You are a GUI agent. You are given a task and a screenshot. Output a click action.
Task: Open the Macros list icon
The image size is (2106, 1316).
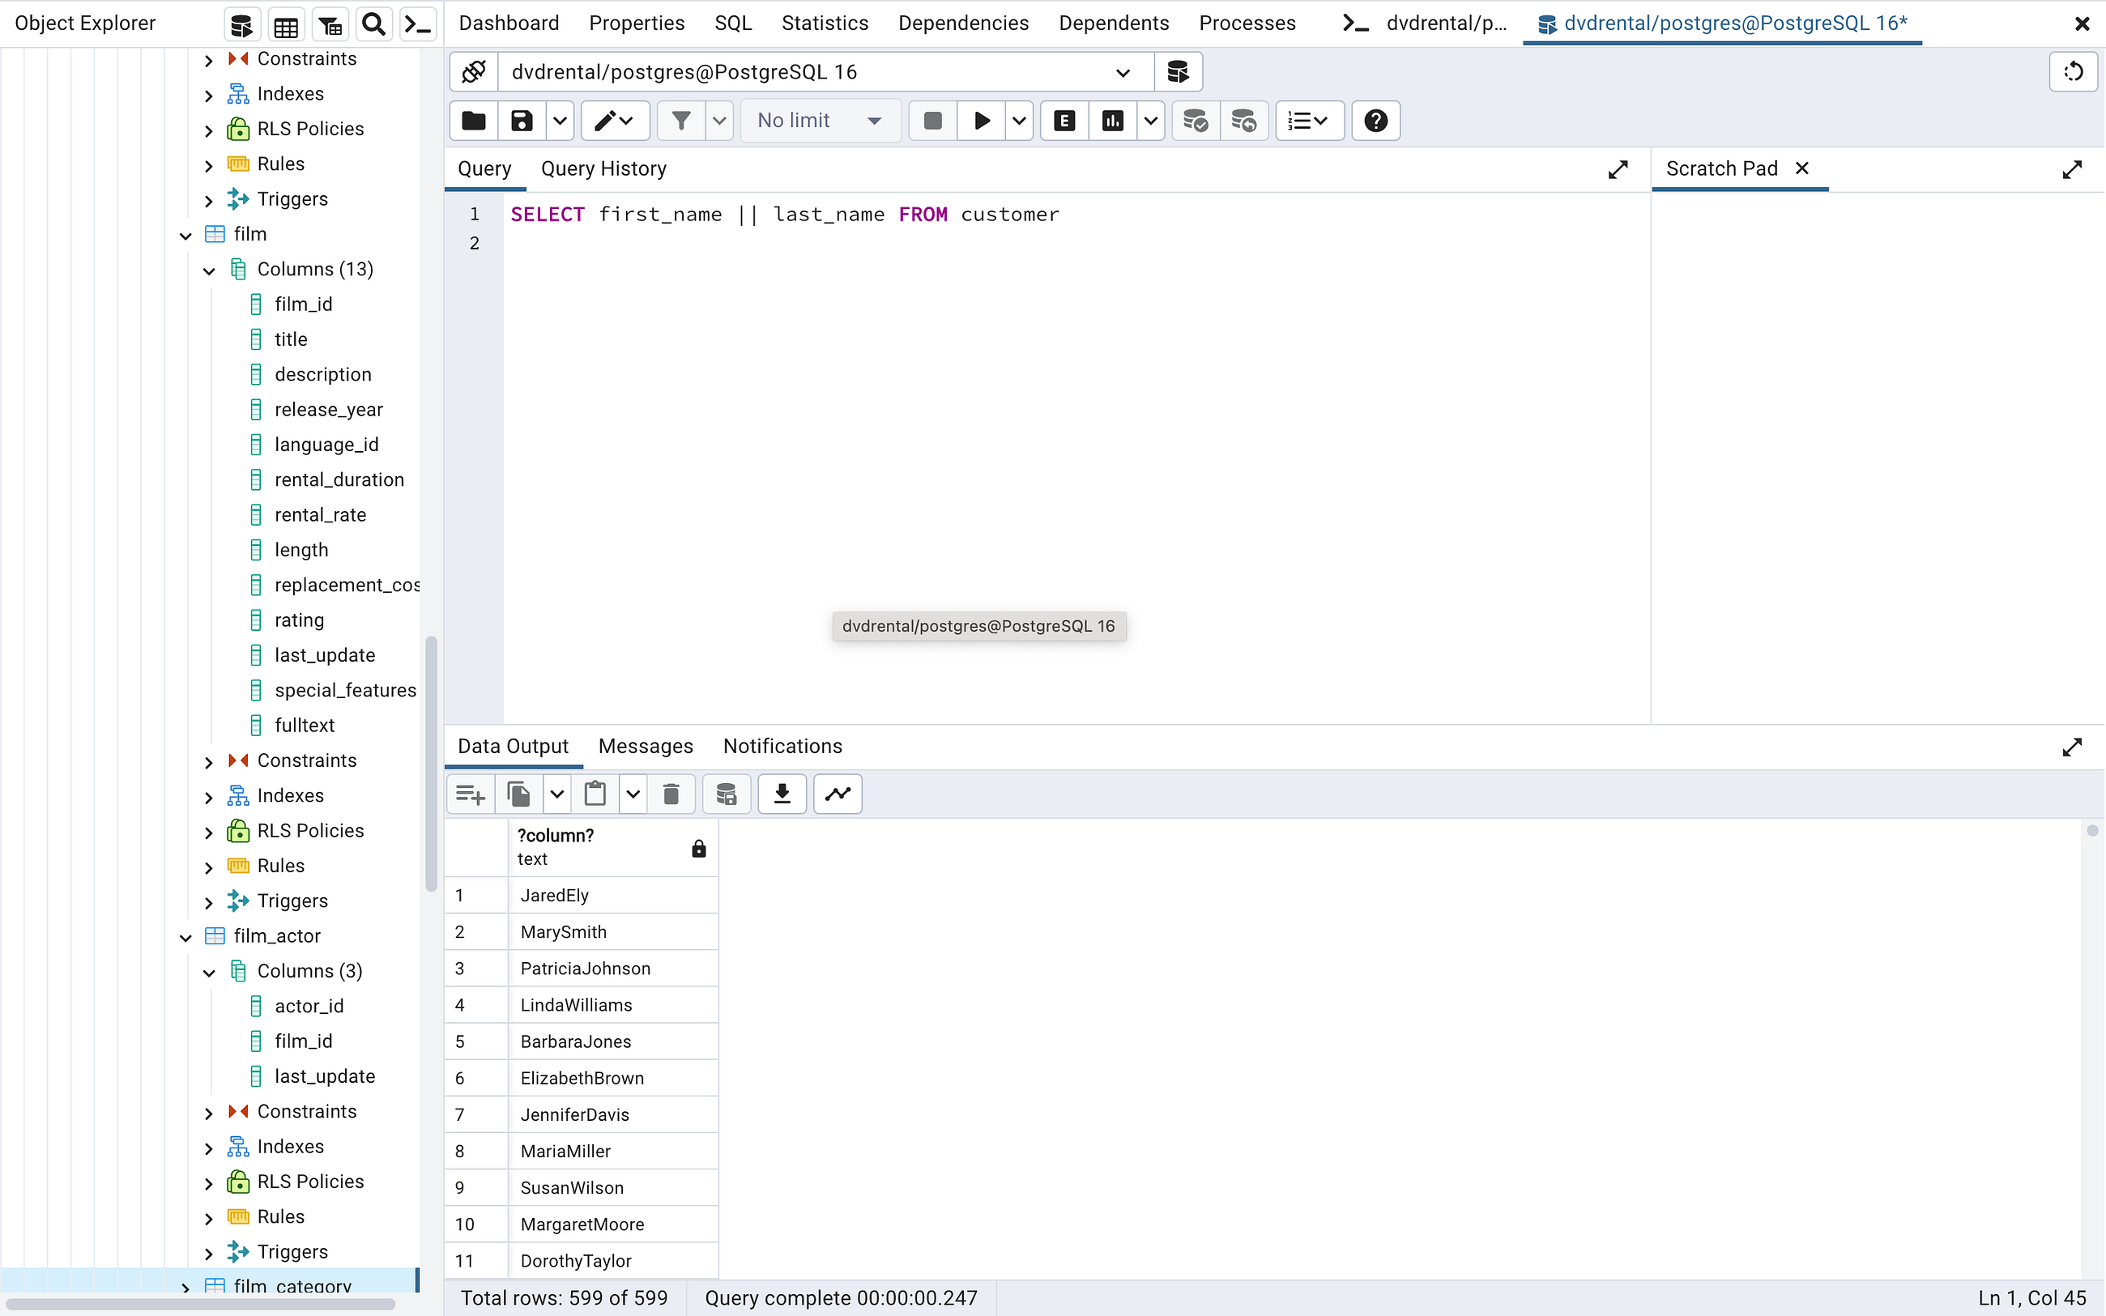point(1309,120)
